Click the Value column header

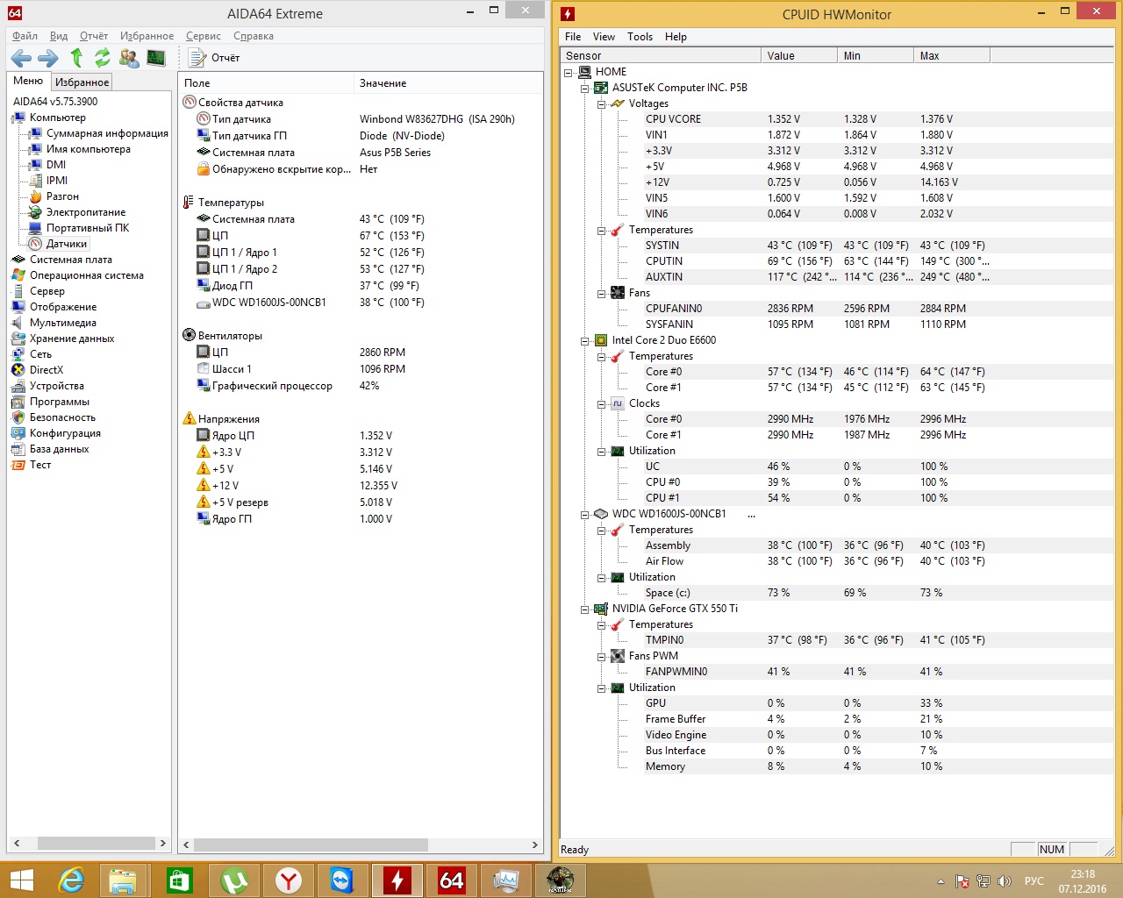[x=799, y=55]
